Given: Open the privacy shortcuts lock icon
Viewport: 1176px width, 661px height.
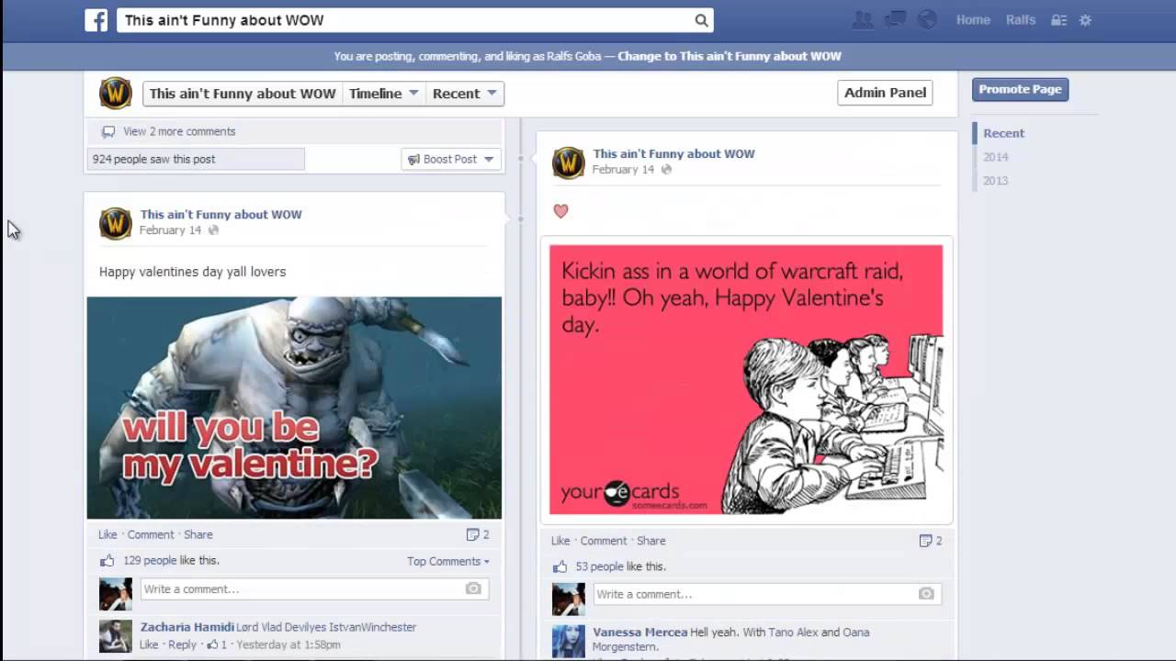Looking at the screenshot, I should [x=1058, y=20].
